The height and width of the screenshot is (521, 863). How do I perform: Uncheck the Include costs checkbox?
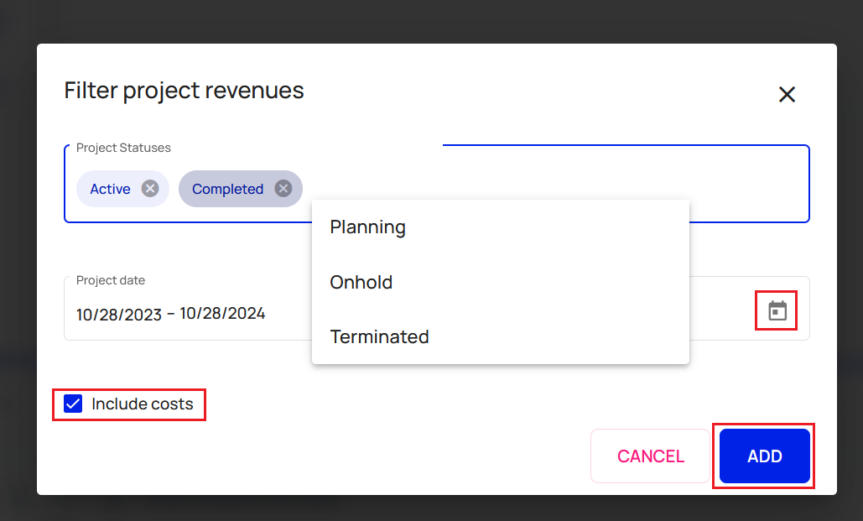[x=74, y=404]
